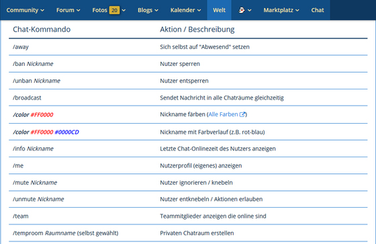Screen dimensions: 376x244
Task: Click the blue #0000CD color code
Action: point(66,132)
